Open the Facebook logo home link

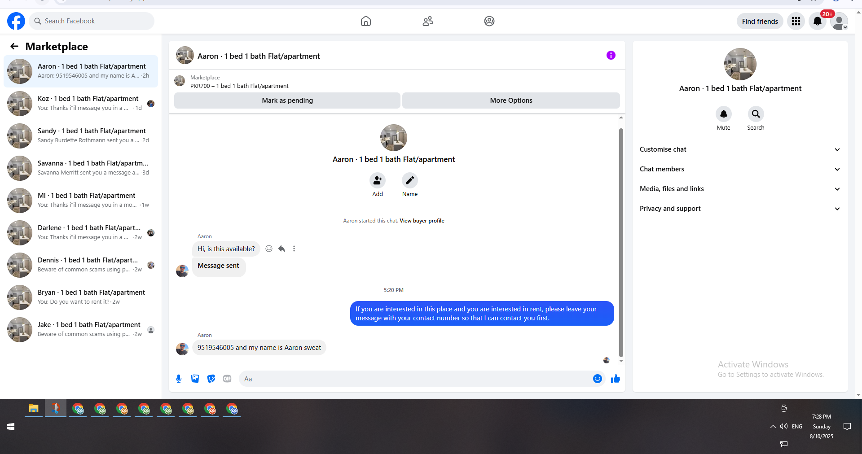click(x=16, y=21)
